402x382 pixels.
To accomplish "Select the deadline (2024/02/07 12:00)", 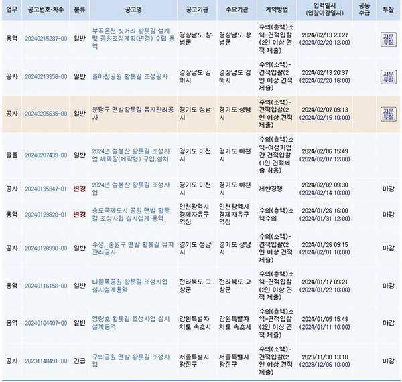I will [x=325, y=159].
